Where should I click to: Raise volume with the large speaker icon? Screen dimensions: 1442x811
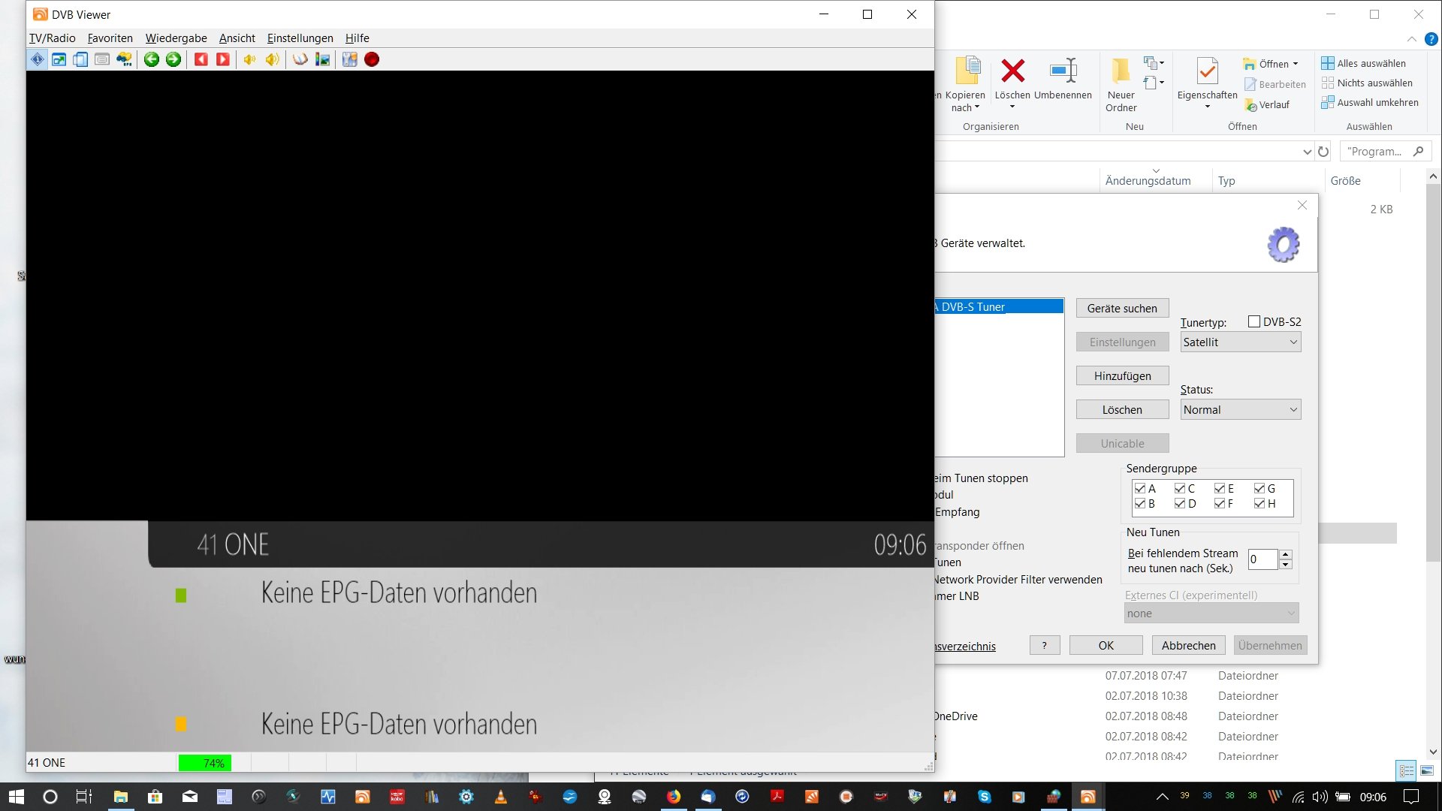click(272, 59)
